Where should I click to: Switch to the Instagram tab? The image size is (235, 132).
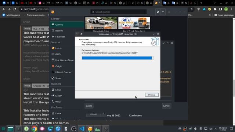click(42, 3)
